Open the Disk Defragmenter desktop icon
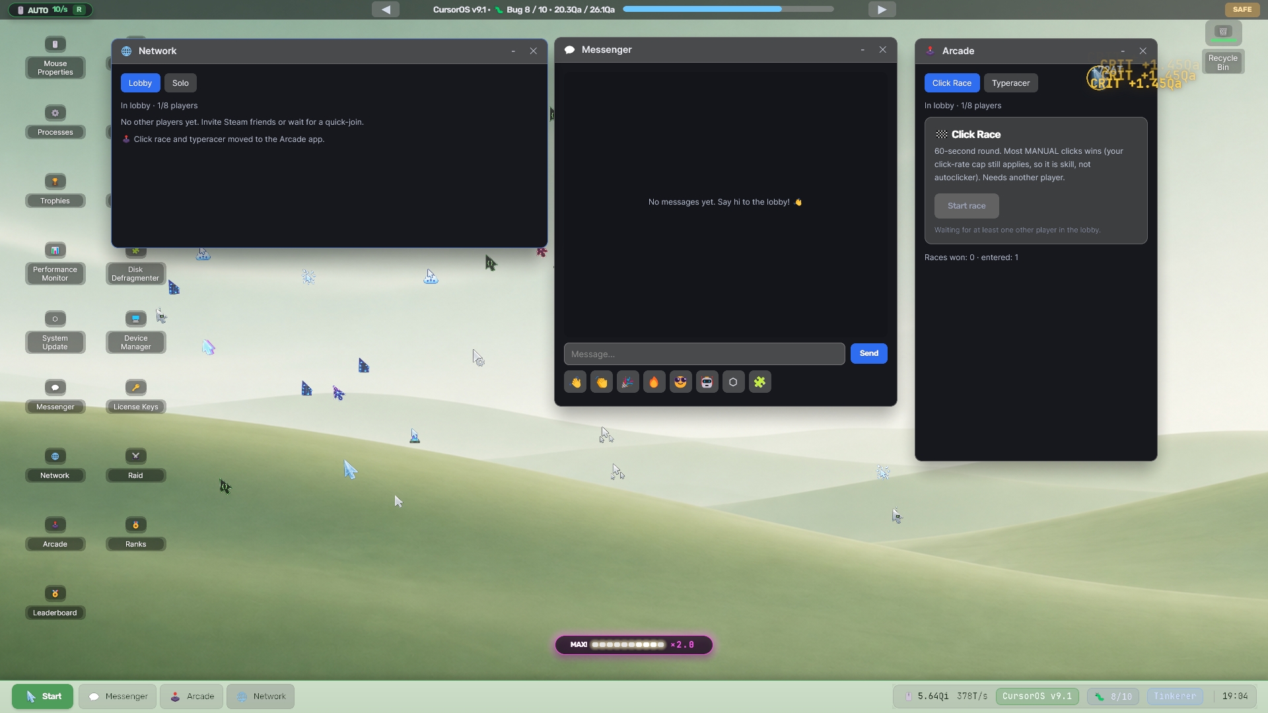 (136, 267)
